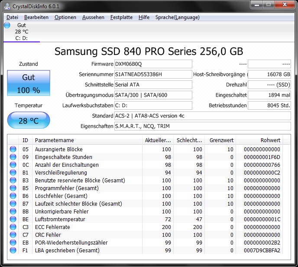The height and width of the screenshot is (267, 298).
Task: Select the disk status orb above C: D:
Action: [x=7, y=25]
